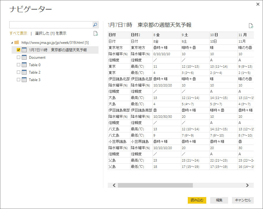Viewport: 263px width, 209px height.
Task: Click the 10 日 column header
Action: (x=223, y=35)
